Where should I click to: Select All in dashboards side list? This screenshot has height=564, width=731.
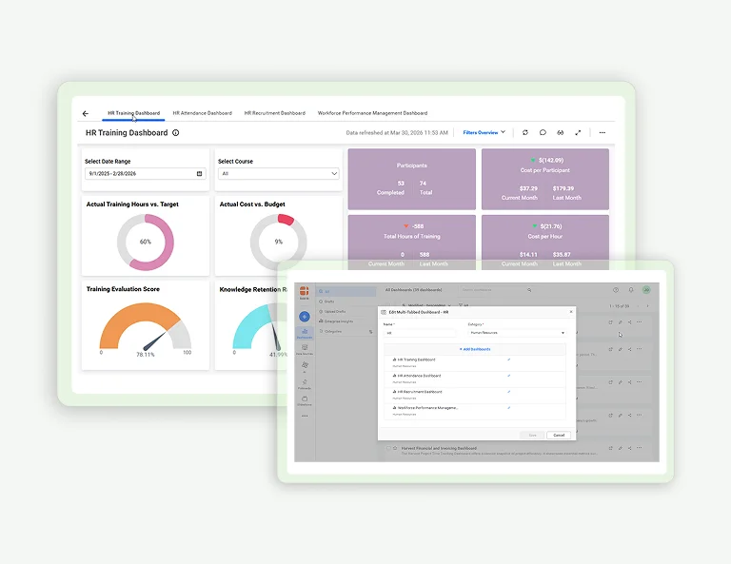pos(346,292)
